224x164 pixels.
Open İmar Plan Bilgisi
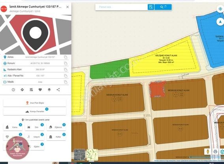pos(35,103)
